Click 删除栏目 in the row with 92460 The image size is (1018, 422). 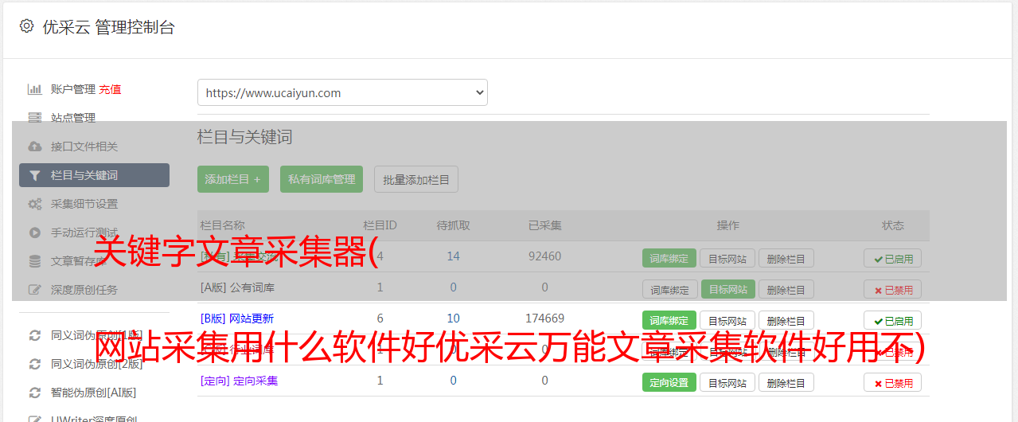click(x=786, y=258)
